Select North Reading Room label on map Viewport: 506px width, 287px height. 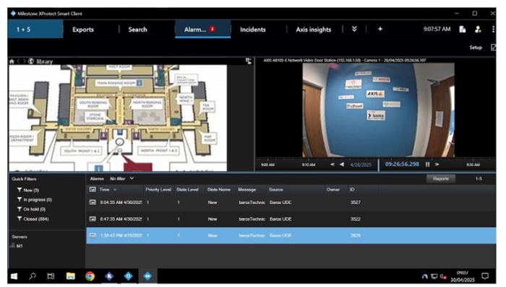147,104
